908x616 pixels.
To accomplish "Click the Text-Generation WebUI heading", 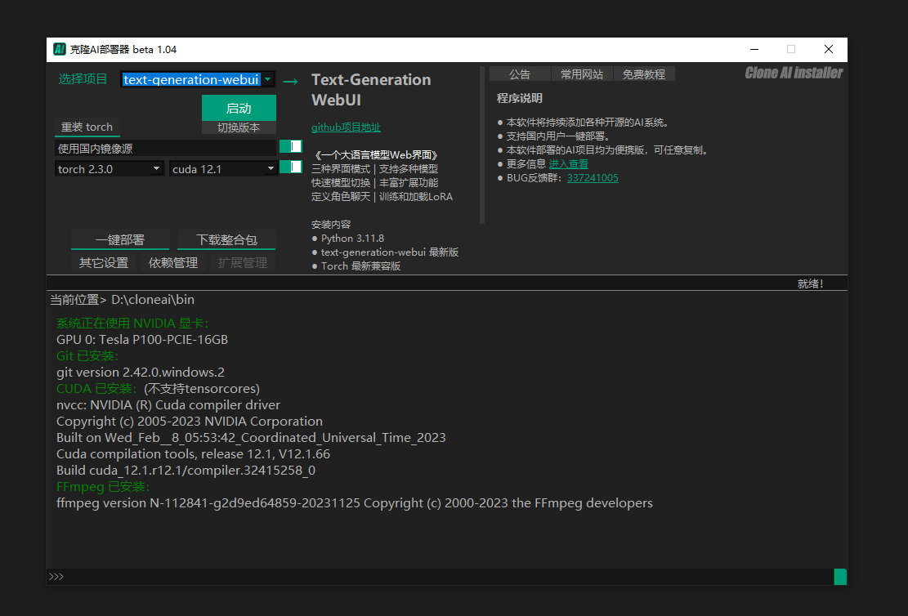I will click(x=371, y=90).
